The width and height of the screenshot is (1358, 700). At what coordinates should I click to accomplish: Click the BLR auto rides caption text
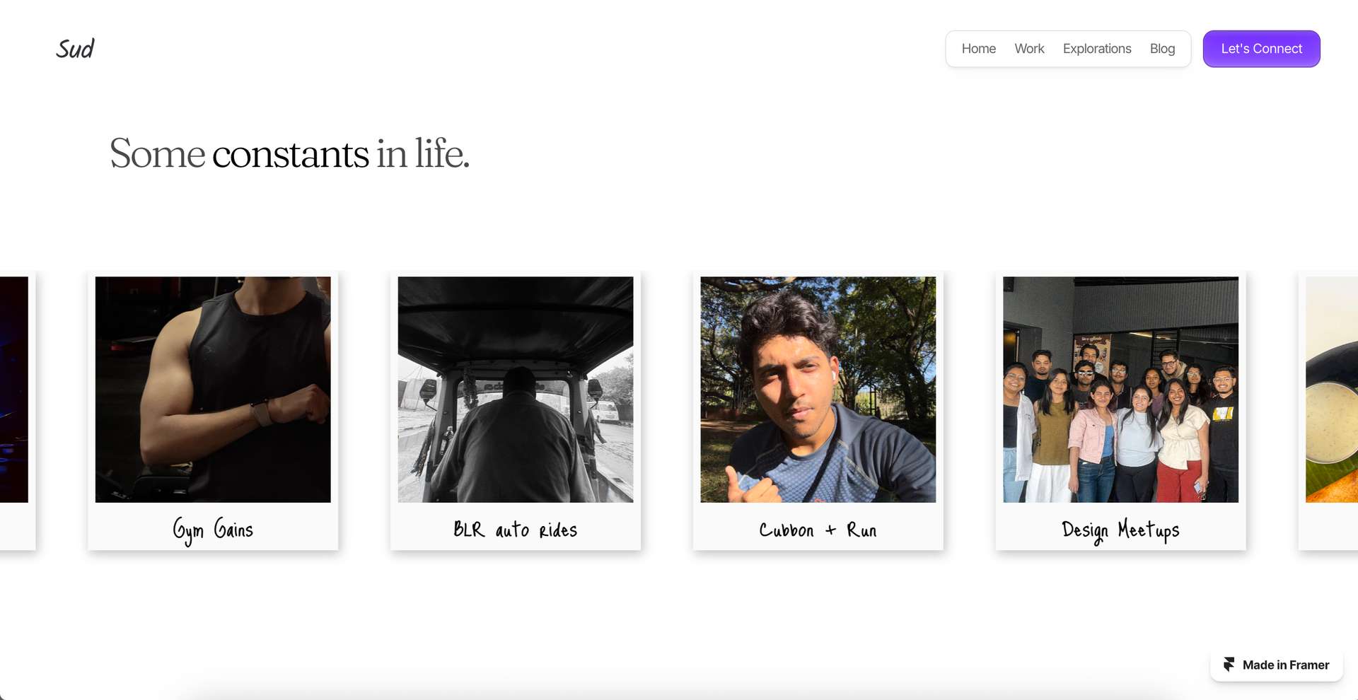coord(516,529)
